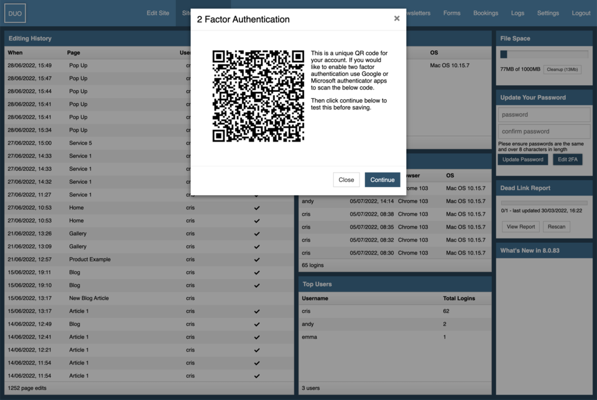597x400 pixels.
Task: Open the Settings menu item
Action: (x=548, y=13)
